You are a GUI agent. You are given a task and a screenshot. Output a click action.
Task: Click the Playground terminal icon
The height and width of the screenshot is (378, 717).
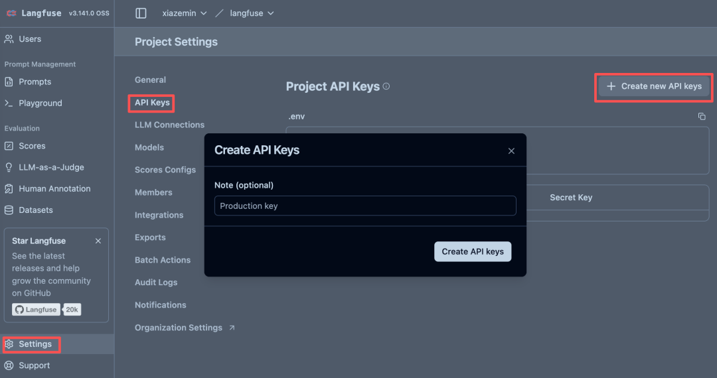9,103
